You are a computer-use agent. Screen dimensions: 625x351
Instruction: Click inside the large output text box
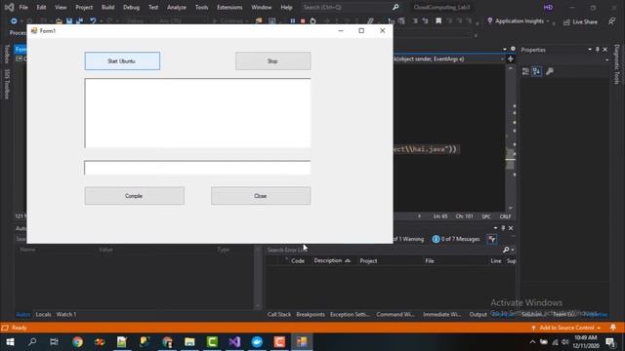point(197,113)
